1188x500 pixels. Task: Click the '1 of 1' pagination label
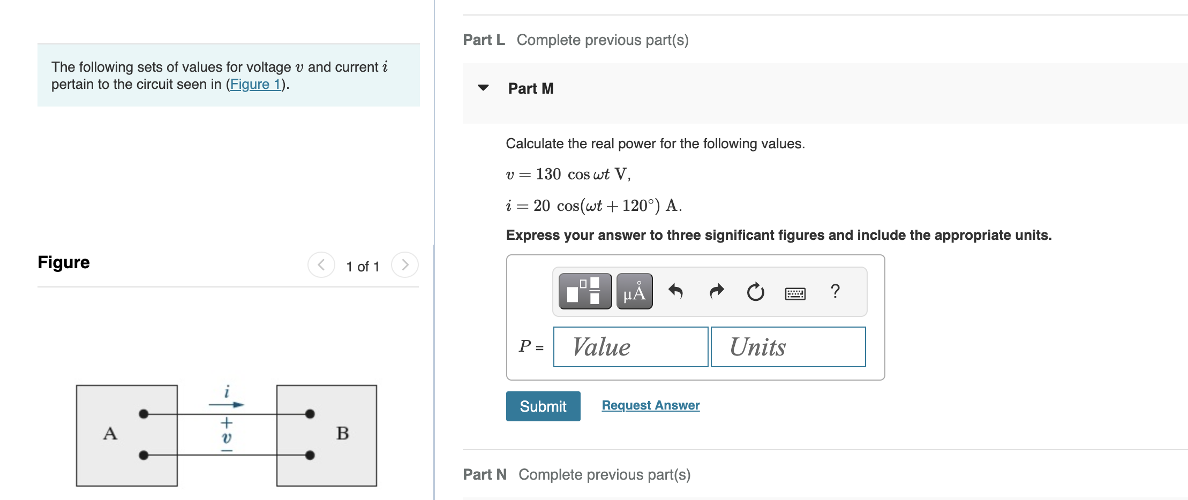(363, 266)
